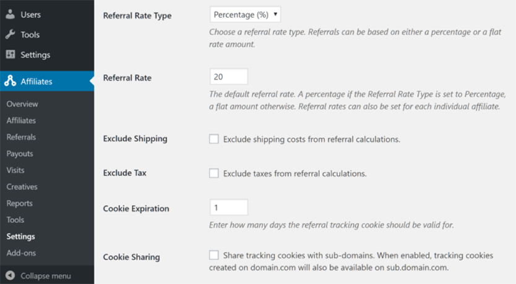
Task: Click the Settings sliders icon in sidebar
Action: 10,55
